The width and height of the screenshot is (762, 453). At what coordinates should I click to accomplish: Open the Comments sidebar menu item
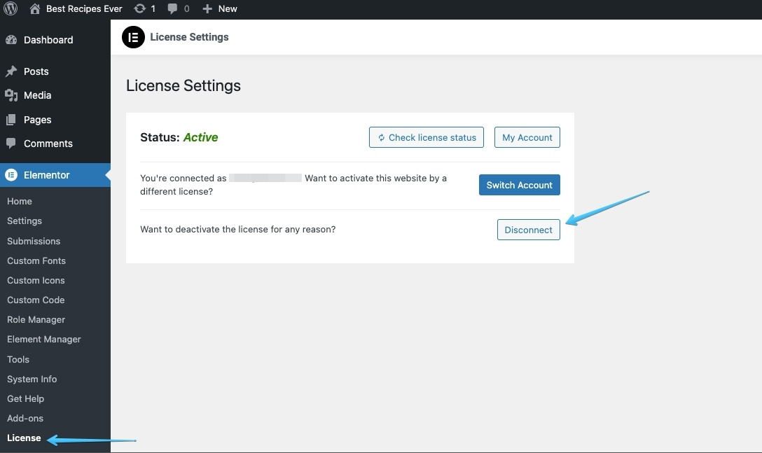point(48,144)
